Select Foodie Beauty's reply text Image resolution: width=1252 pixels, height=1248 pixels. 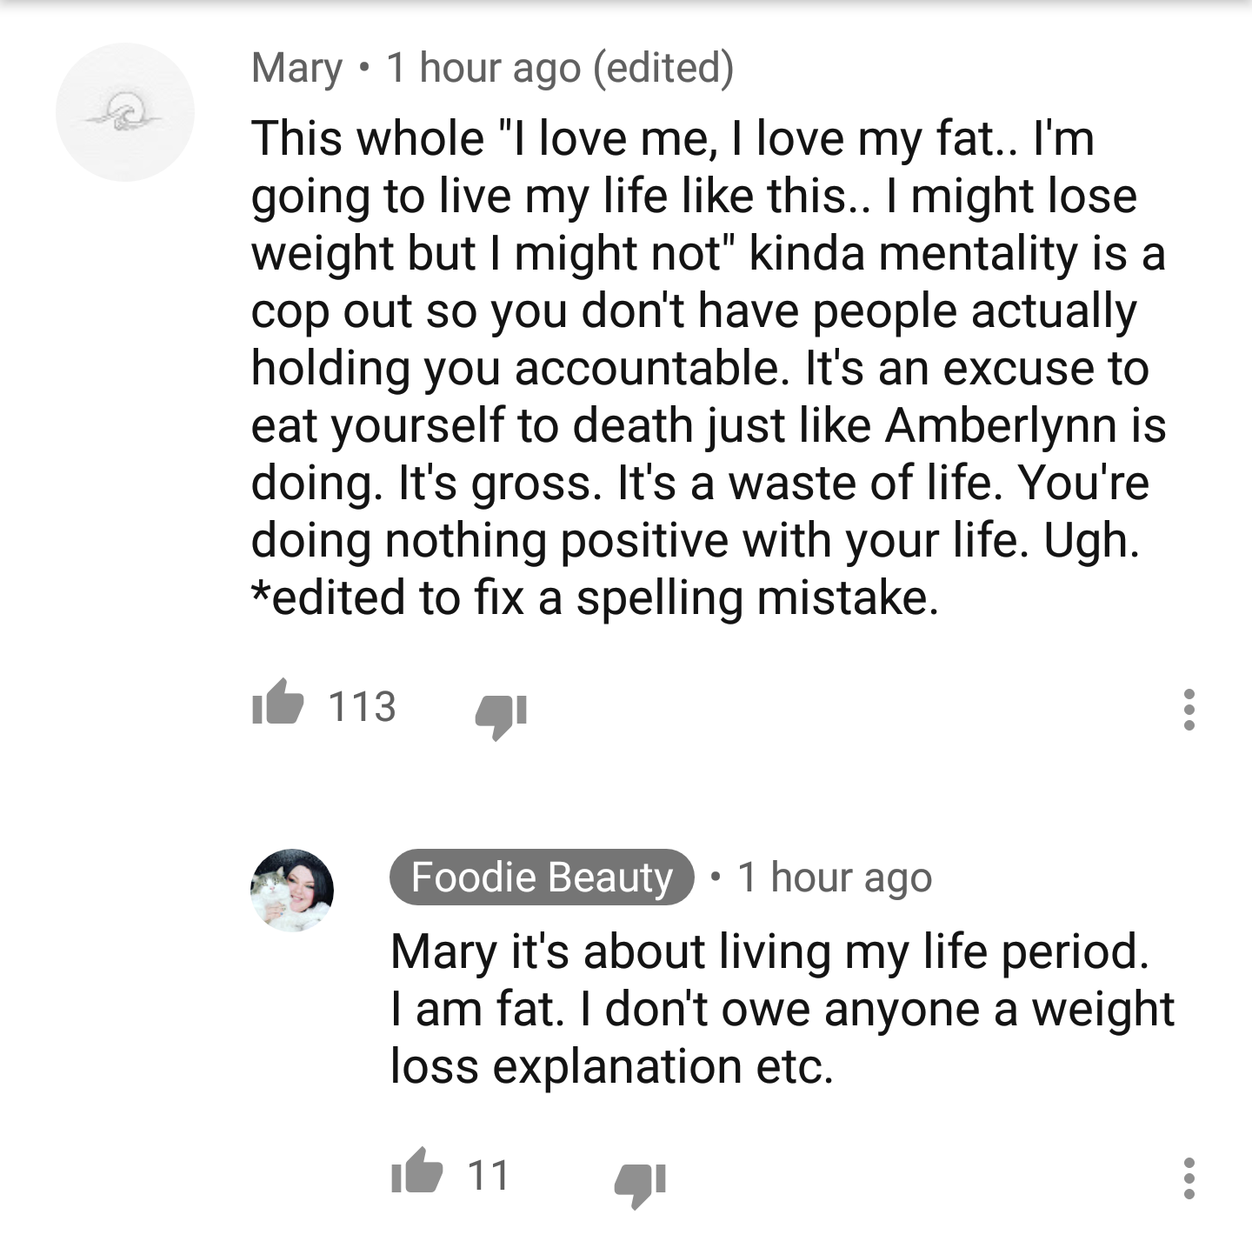tap(782, 1009)
